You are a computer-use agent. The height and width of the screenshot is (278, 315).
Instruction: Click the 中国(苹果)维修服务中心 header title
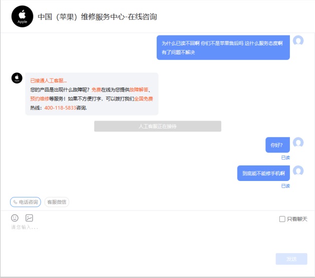point(97,17)
